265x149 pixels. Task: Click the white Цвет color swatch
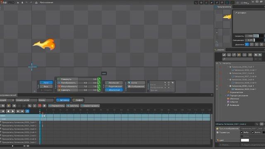pos(245,140)
